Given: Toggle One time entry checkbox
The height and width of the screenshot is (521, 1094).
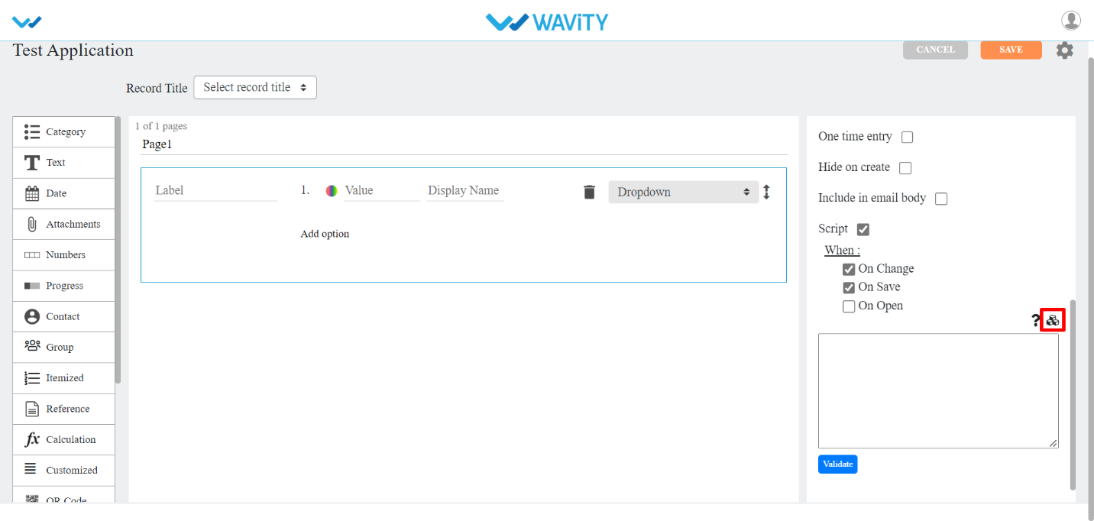Looking at the screenshot, I should tap(907, 138).
